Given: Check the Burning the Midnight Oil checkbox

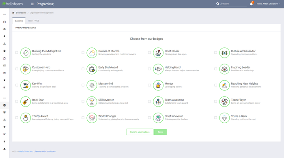Looking at the screenshot, I should pyautogui.click(x=17, y=53).
